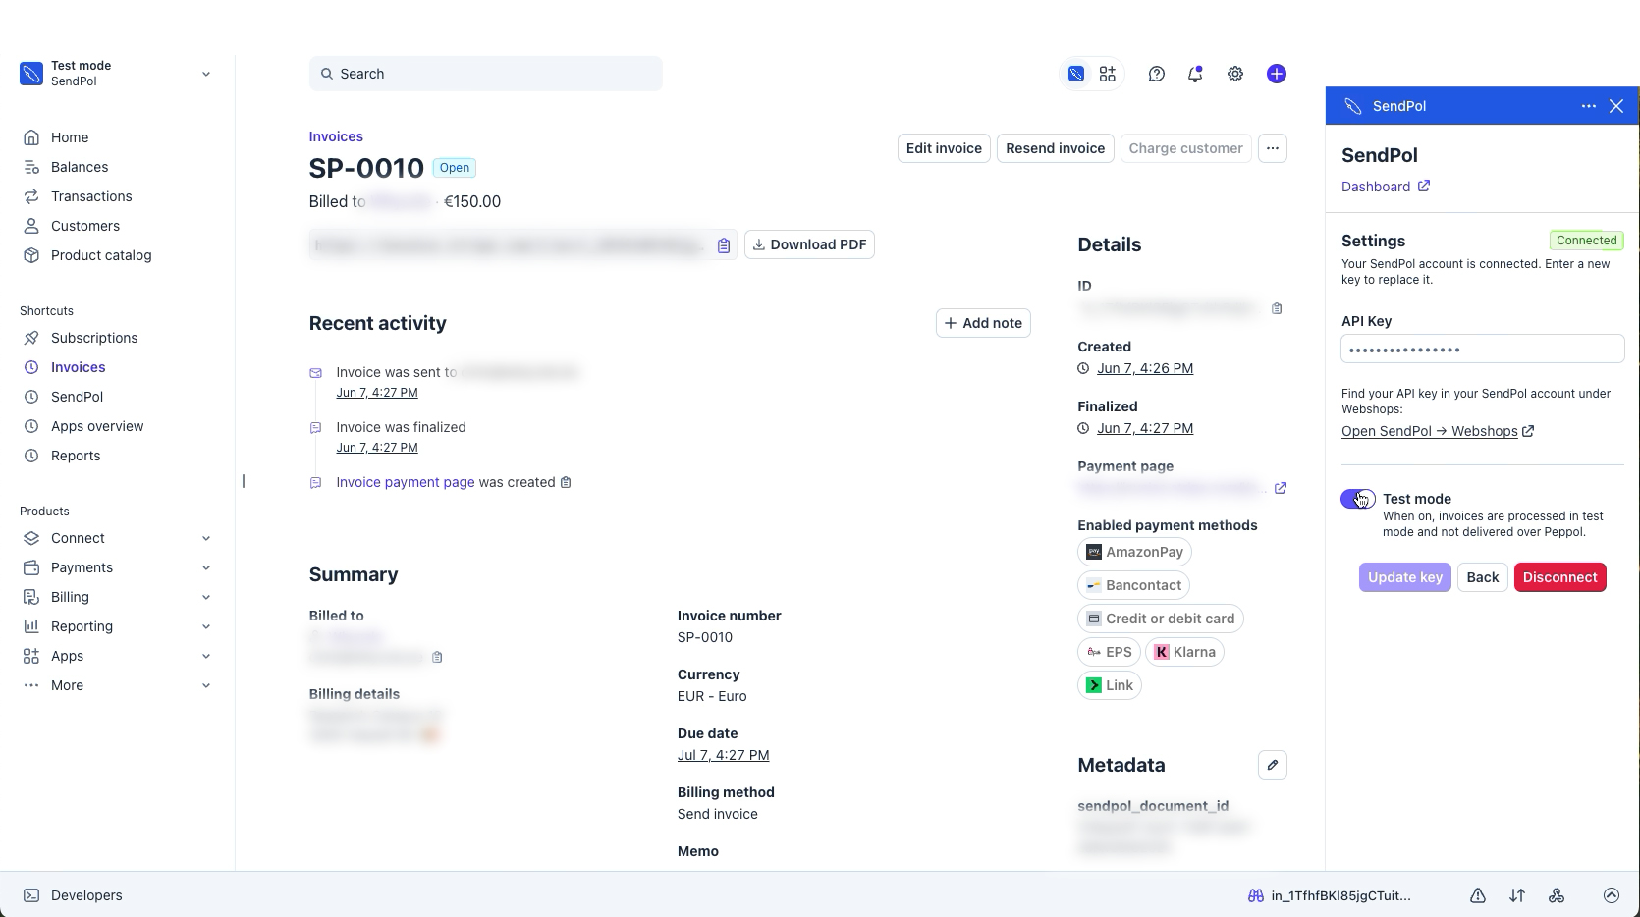Click Edit invoice button
1640x917 pixels.
[x=944, y=148]
